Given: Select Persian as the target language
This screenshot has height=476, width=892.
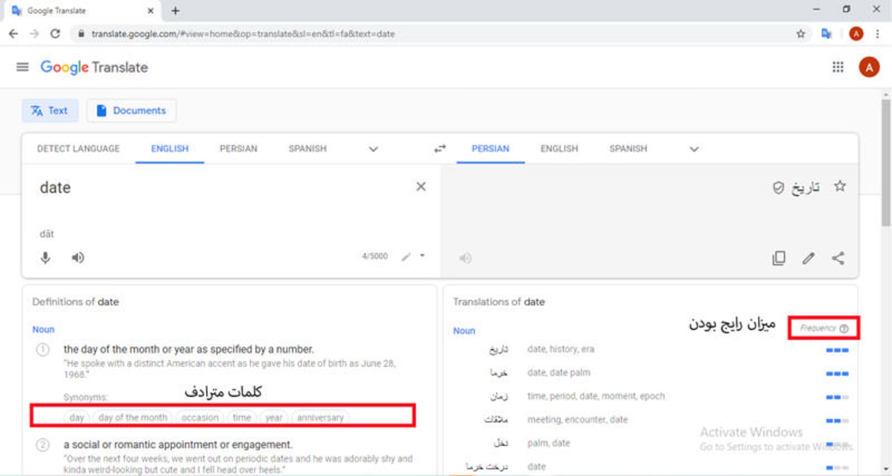Looking at the screenshot, I should click(490, 149).
